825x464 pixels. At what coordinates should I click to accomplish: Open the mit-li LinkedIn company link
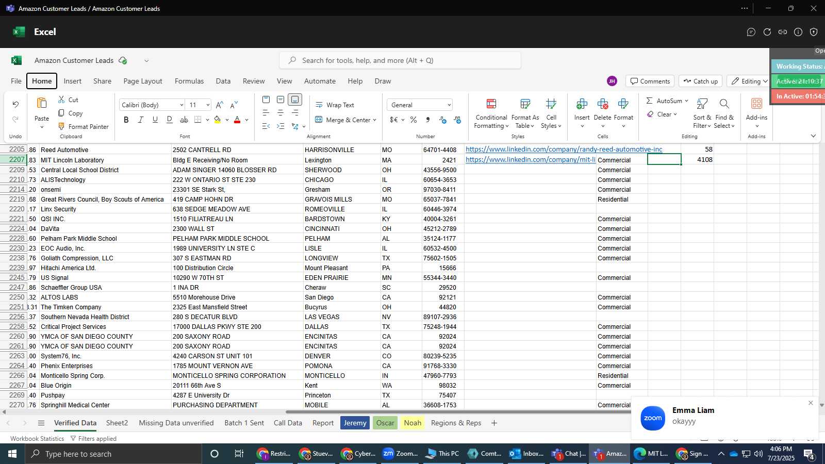pyautogui.click(x=531, y=159)
